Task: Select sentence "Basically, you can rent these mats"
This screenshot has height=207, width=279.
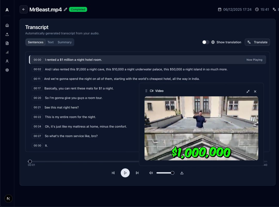Action: 79,88
